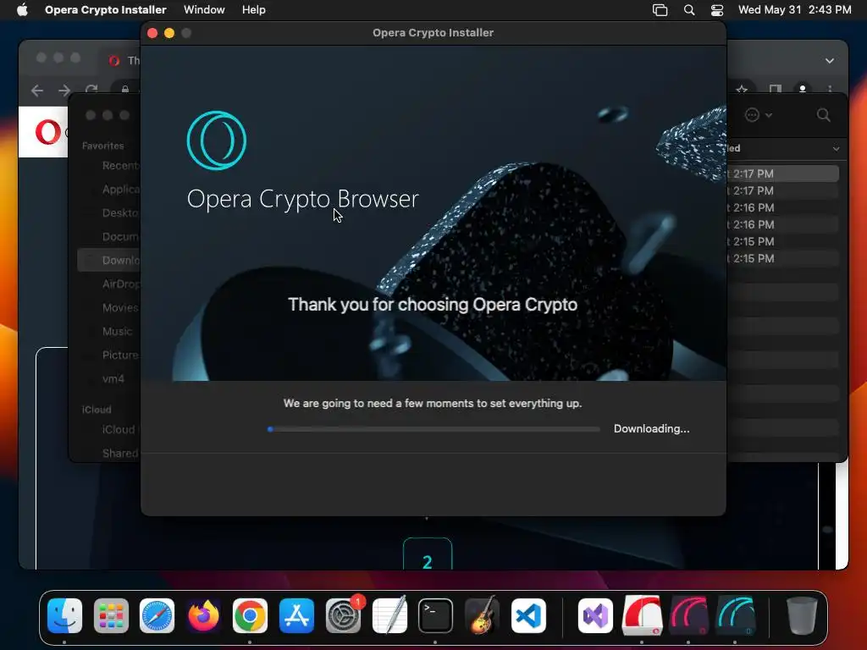Open the Trash from the Dock
867x650 pixels.
click(x=802, y=616)
